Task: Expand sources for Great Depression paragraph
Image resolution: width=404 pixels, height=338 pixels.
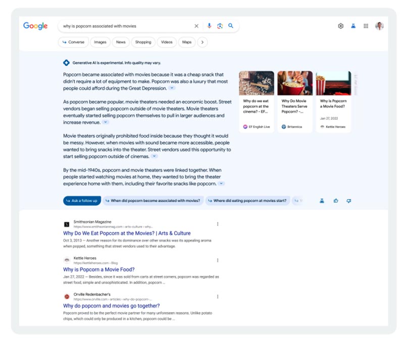Action: click(173, 88)
